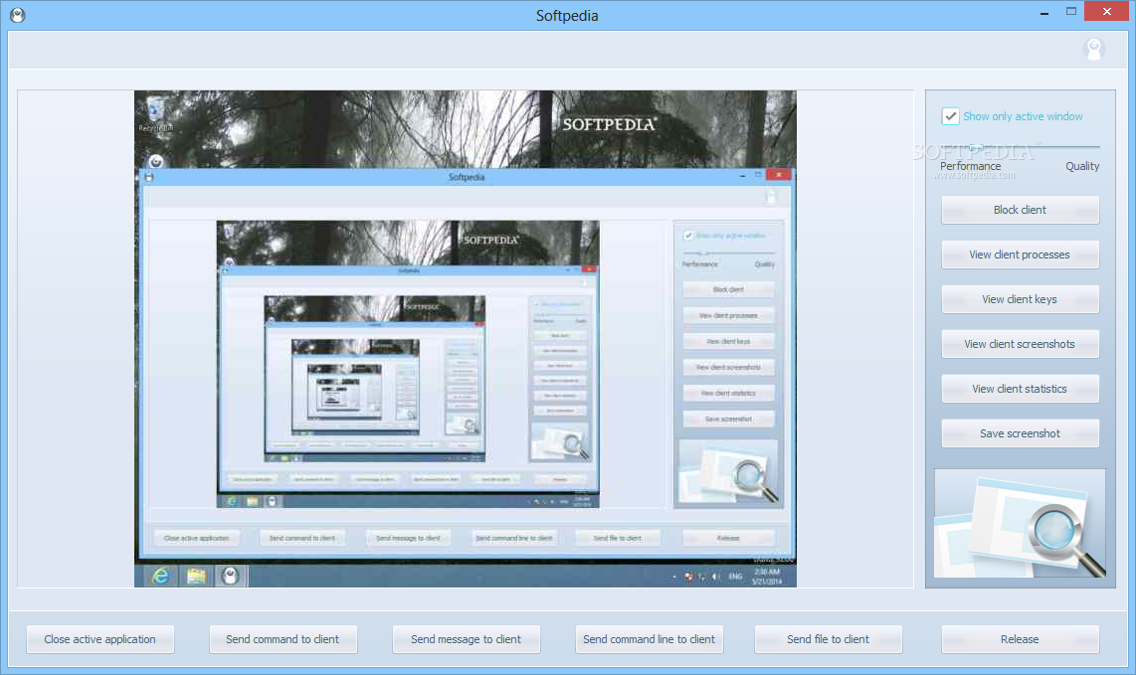Click the main Send command to client button

click(x=283, y=639)
